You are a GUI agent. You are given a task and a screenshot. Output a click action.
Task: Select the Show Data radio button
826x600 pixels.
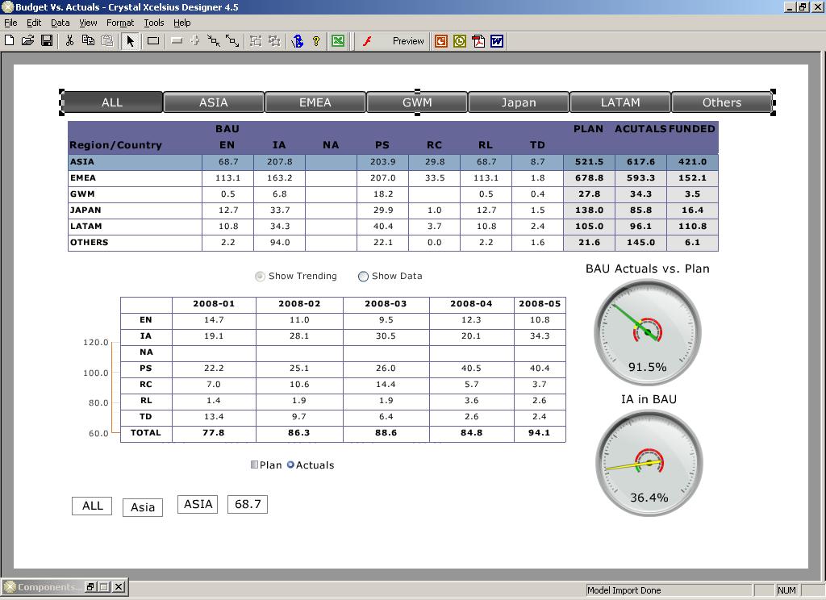pyautogui.click(x=364, y=276)
